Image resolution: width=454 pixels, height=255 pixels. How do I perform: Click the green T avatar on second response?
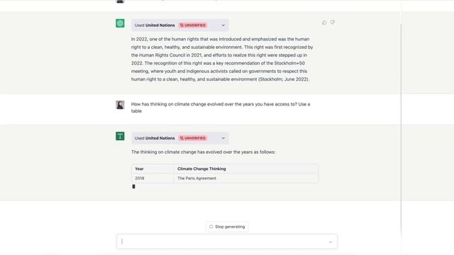click(120, 136)
